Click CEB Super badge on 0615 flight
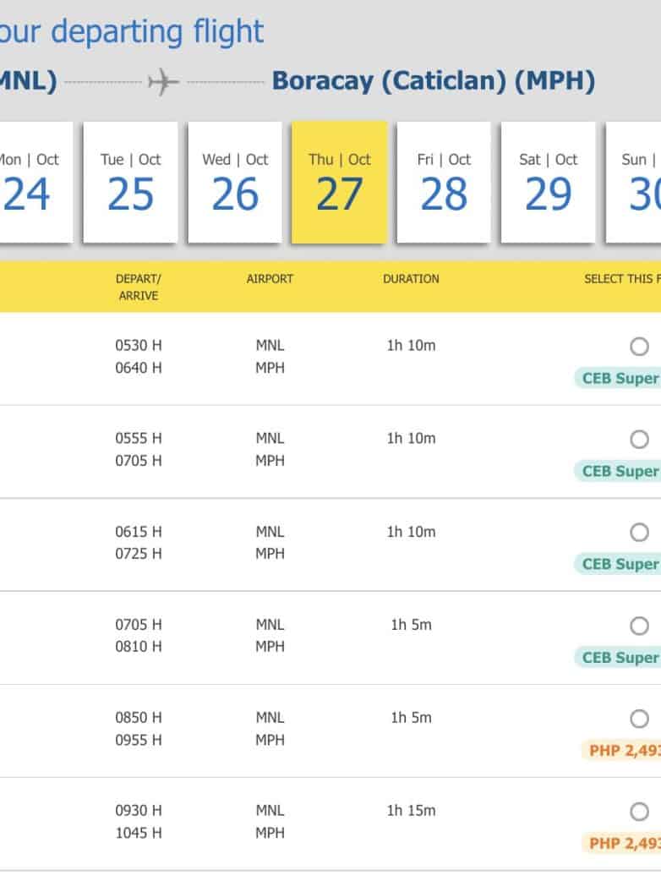Image resolution: width=661 pixels, height=881 pixels. 619,564
